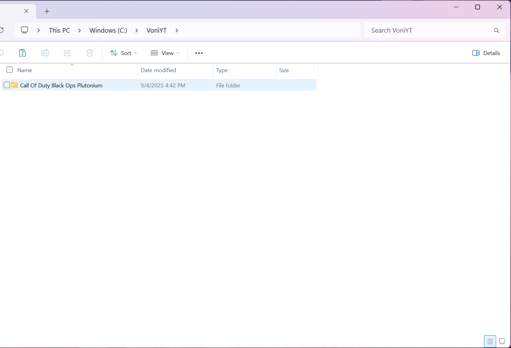Click the Share toolbar icon
The height and width of the screenshot is (348, 511).
pos(67,53)
